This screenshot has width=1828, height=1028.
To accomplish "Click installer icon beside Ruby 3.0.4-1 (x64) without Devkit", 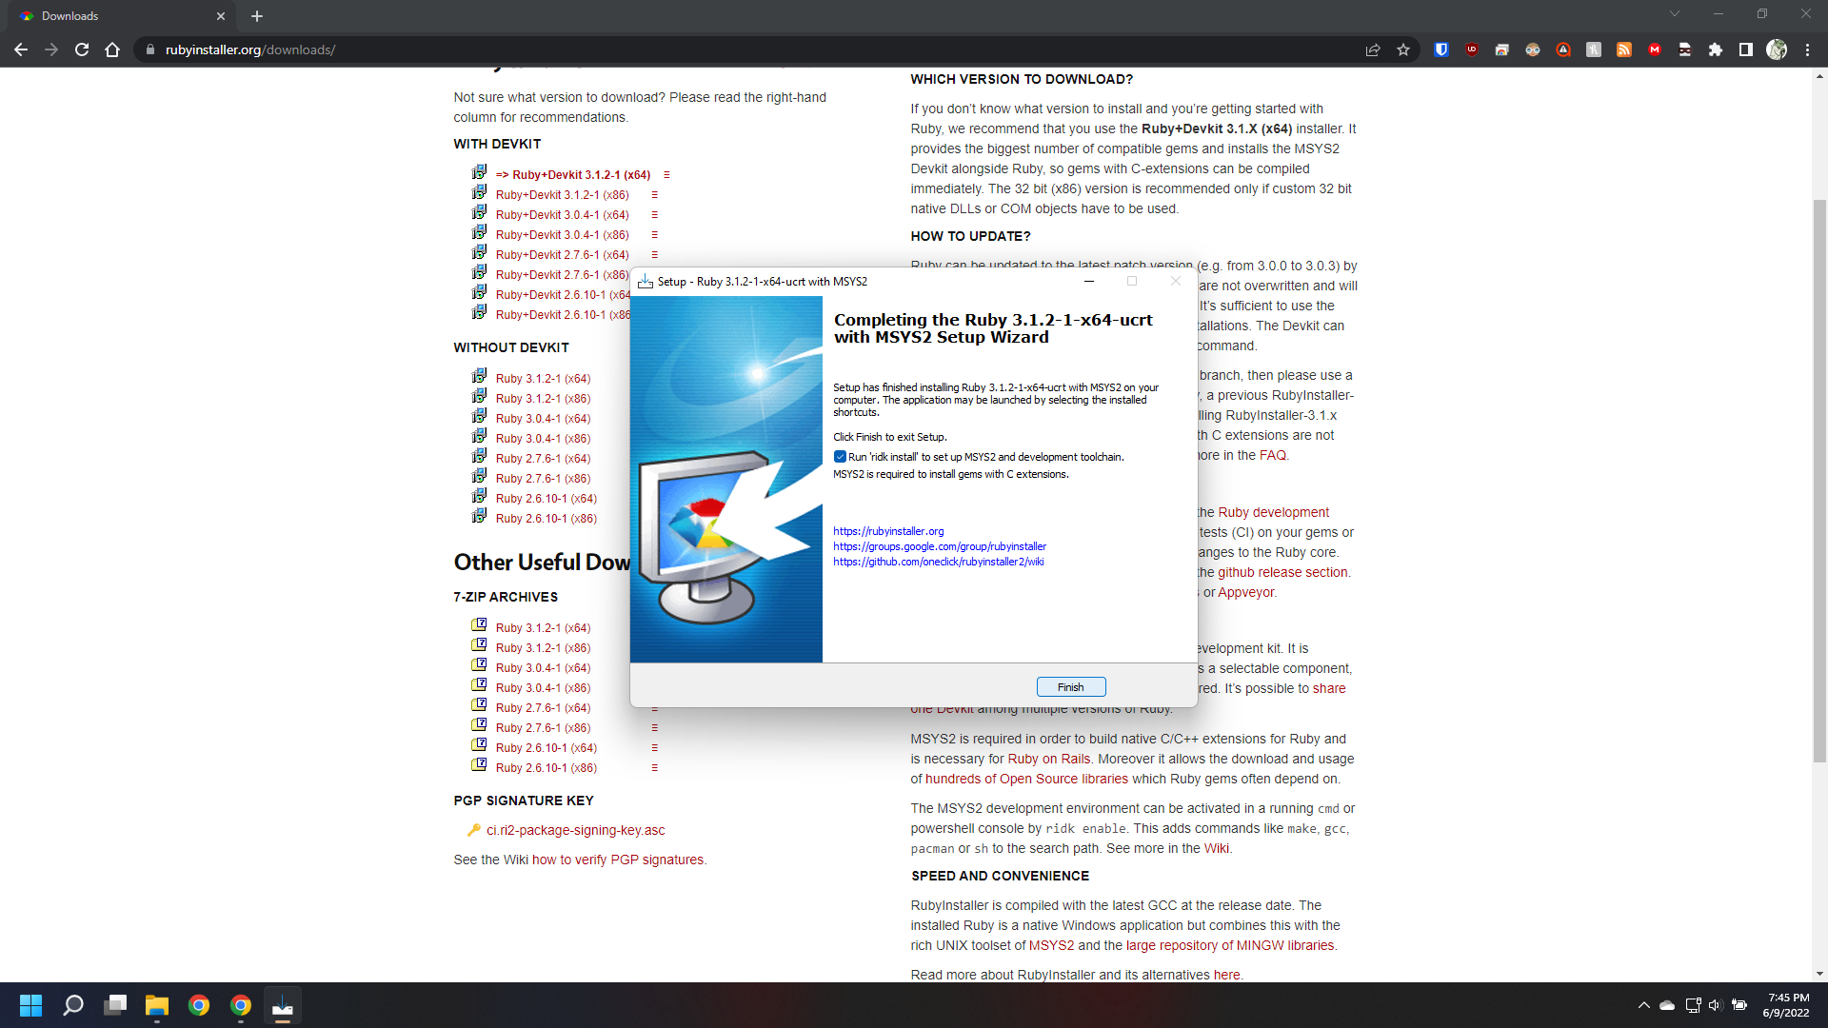I will click(479, 416).
